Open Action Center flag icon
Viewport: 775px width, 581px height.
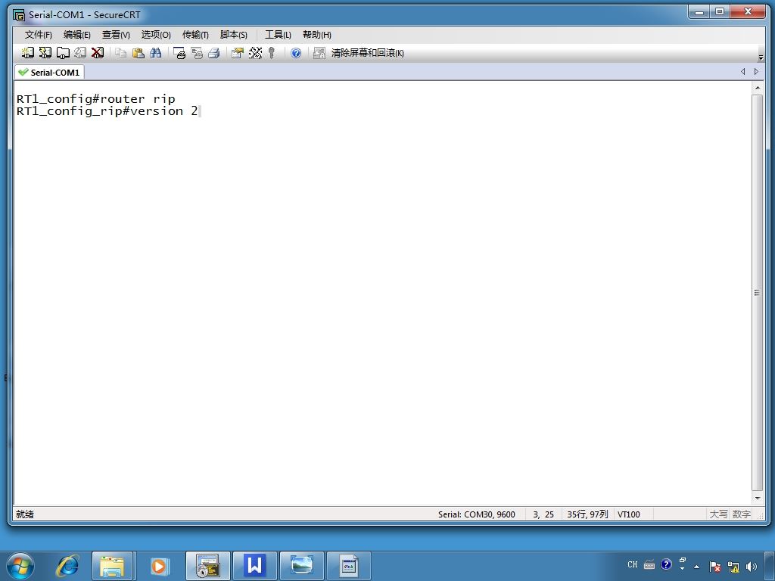pos(714,567)
